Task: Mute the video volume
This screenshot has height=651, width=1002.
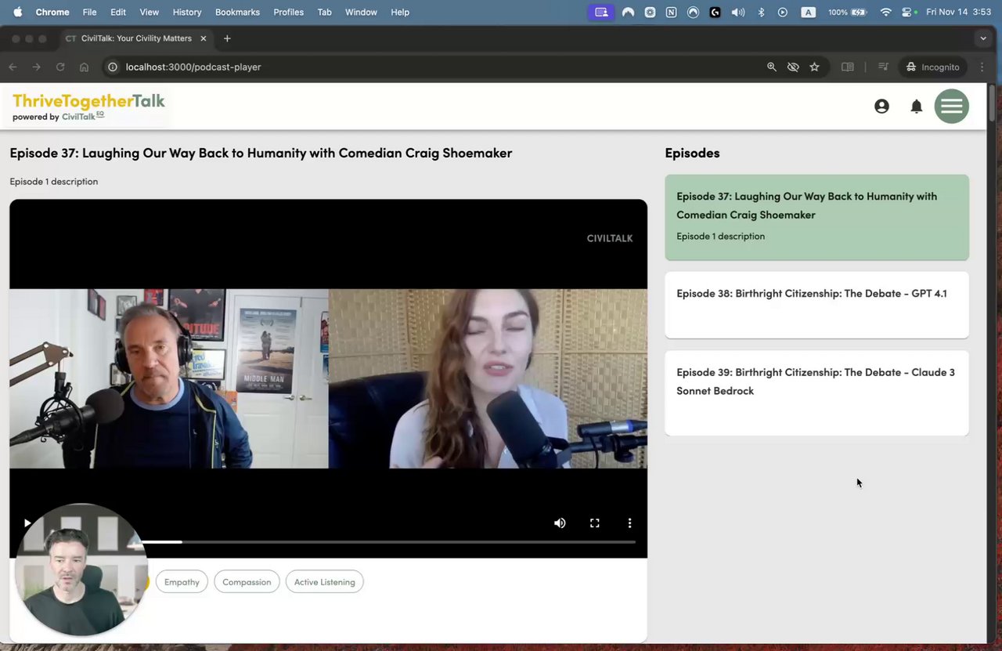Action: point(560,523)
